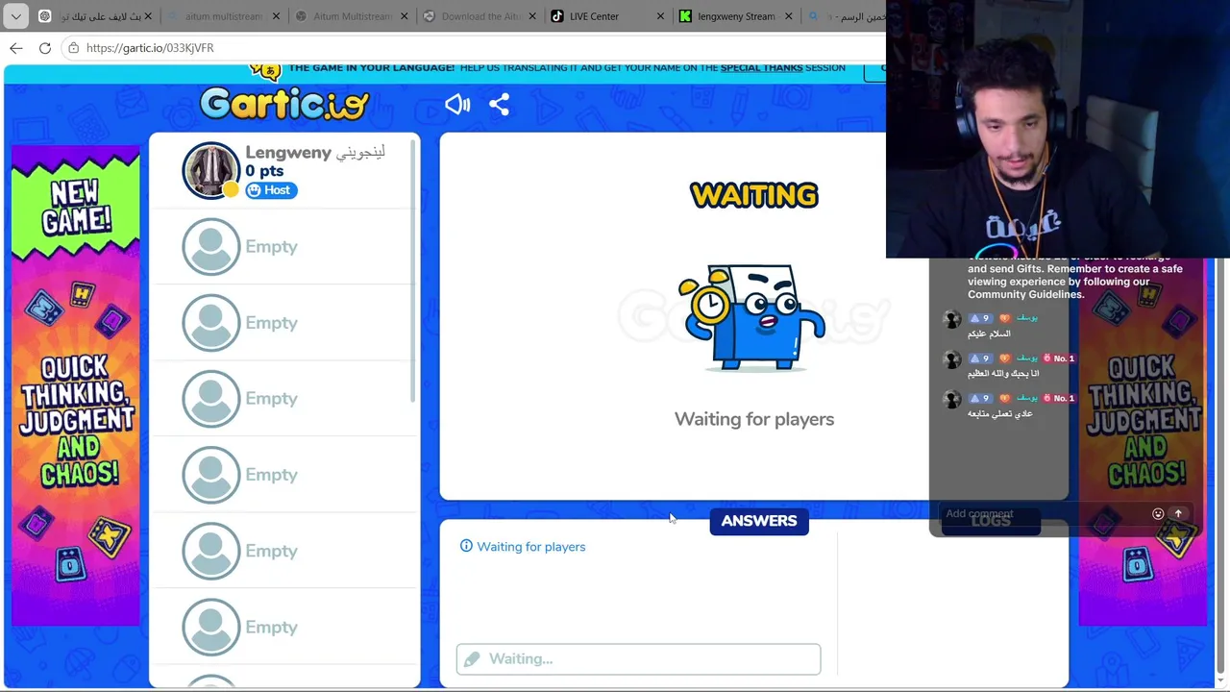This screenshot has height=692, width=1230.
Task: Click the "Community Guidelines." text in chat
Action: point(1026,295)
